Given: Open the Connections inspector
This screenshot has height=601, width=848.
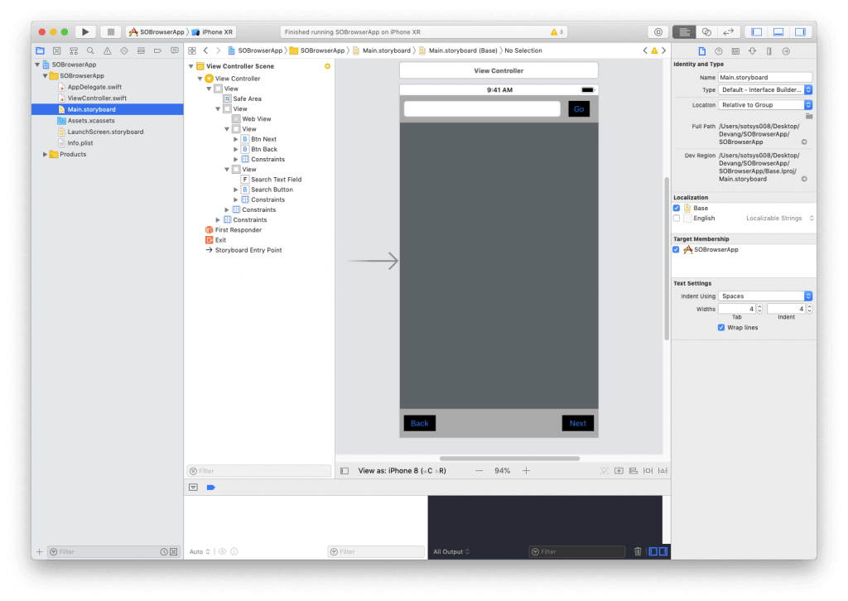Looking at the screenshot, I should coord(786,50).
